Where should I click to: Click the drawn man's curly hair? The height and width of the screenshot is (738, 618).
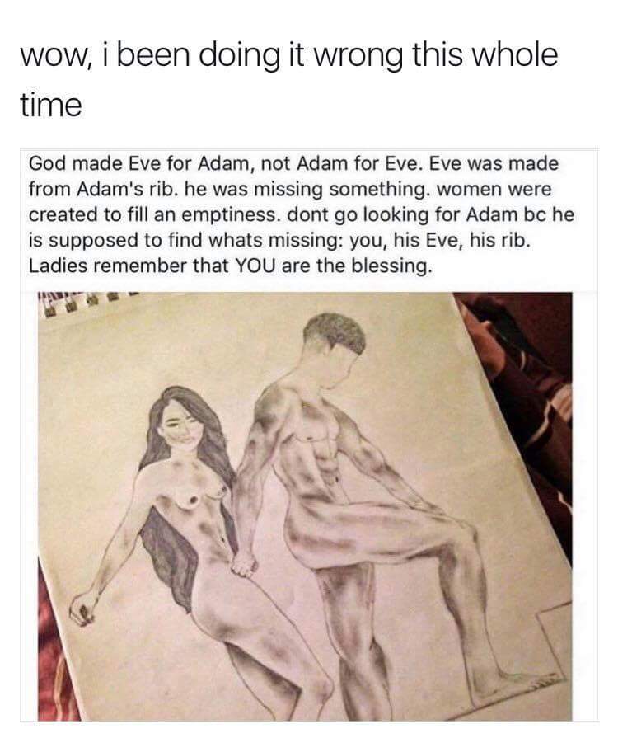[x=336, y=331]
